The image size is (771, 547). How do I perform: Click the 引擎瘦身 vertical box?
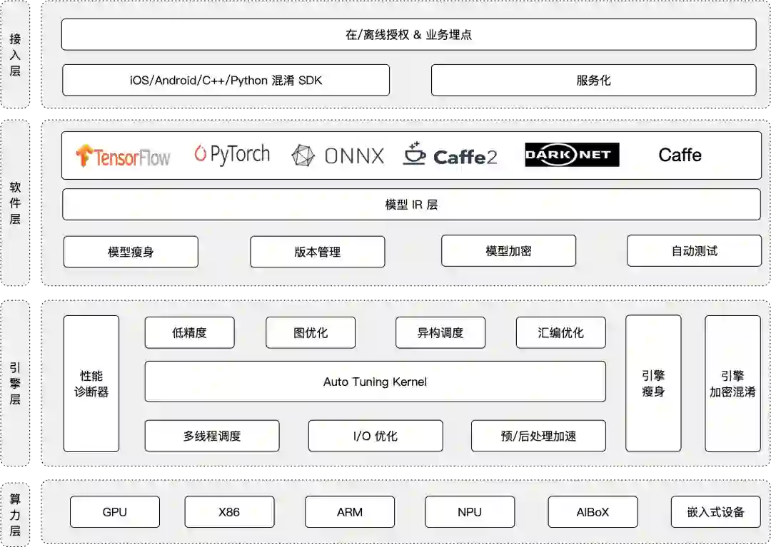point(653,383)
